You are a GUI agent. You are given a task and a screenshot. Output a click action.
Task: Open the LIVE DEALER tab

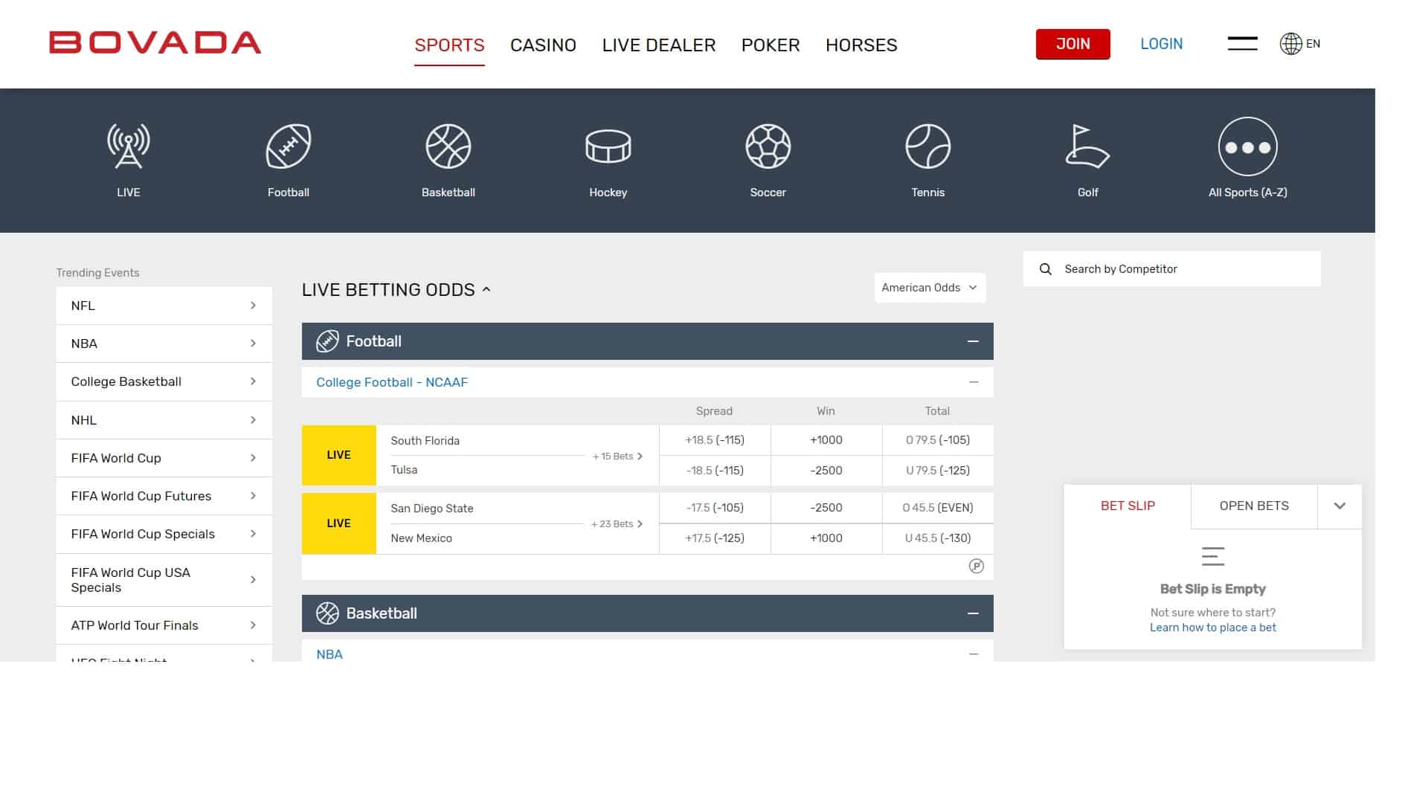[x=659, y=45]
